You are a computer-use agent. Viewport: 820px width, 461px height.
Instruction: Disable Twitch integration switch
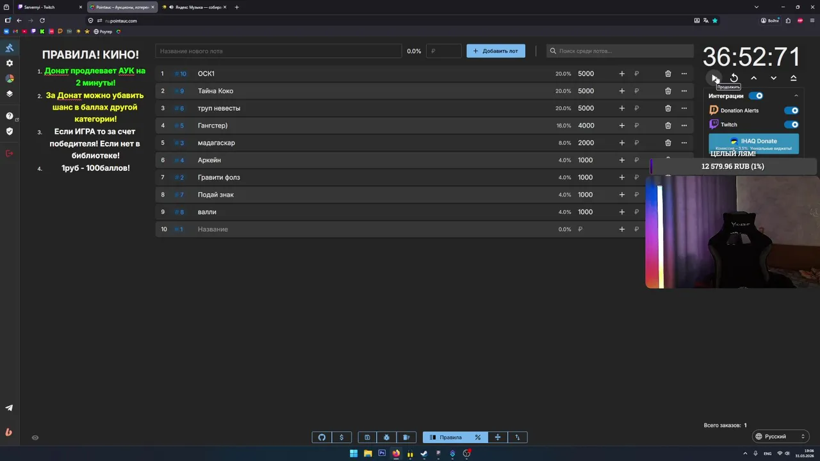point(792,125)
